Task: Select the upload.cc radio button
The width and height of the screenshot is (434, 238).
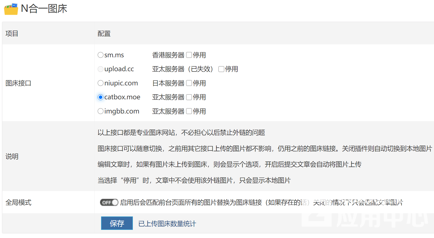Action: coord(101,69)
